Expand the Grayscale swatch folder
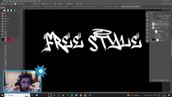172x97 pixels. (1, 19)
